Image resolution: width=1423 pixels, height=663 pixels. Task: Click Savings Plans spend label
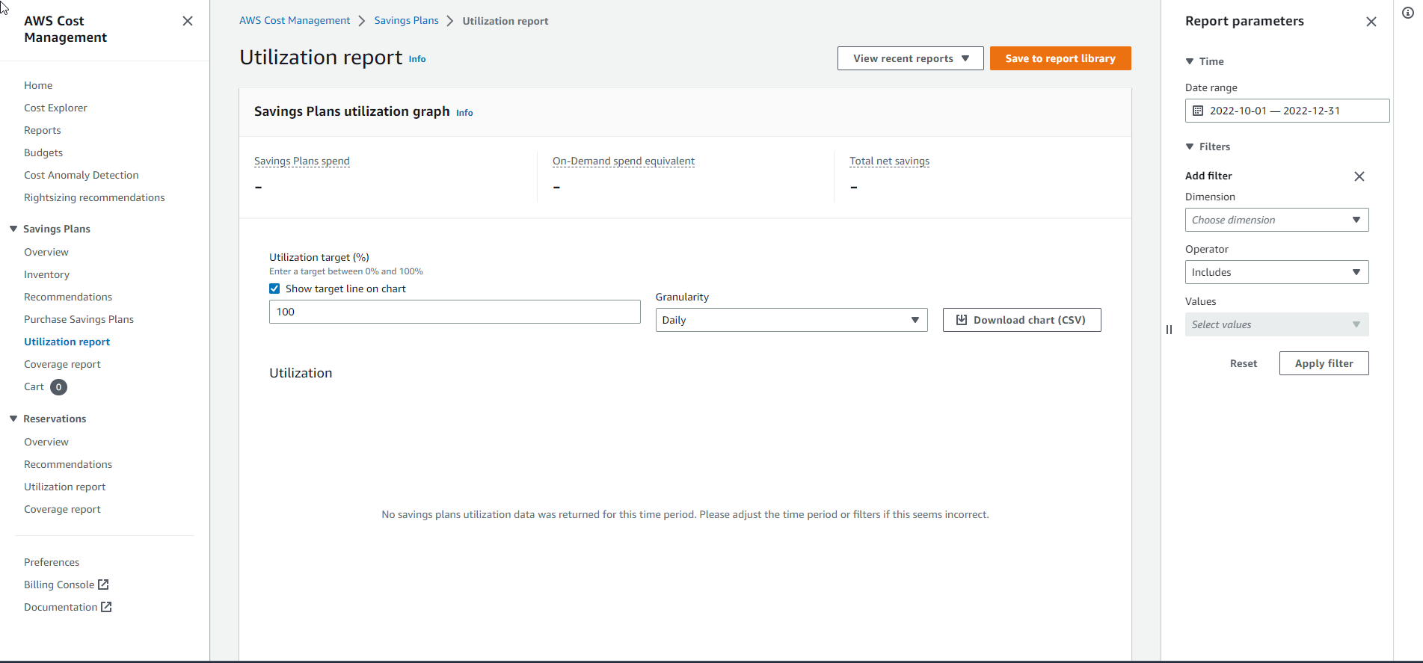click(x=302, y=161)
